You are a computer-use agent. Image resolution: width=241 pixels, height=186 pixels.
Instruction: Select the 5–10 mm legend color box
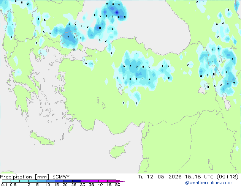pos(41,181)
